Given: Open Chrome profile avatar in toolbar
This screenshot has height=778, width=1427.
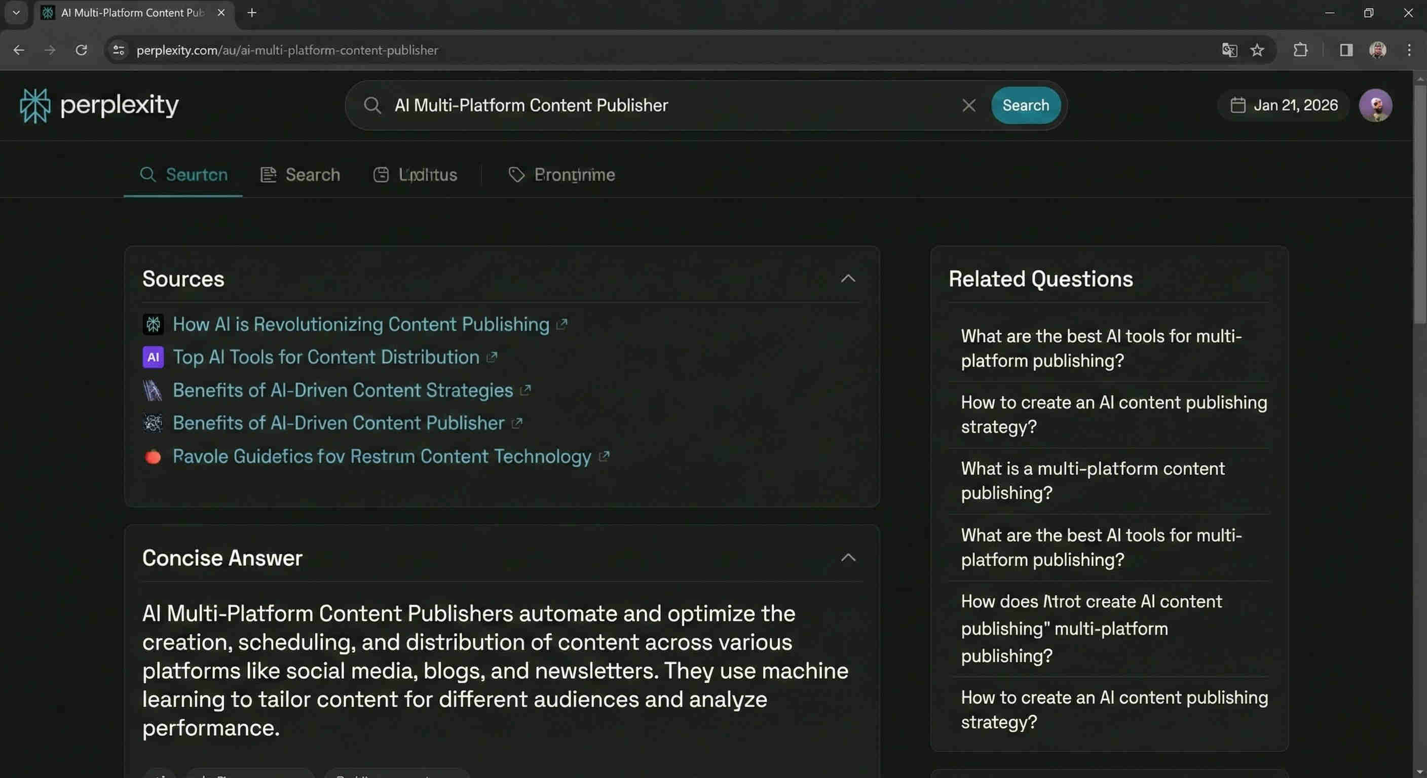Looking at the screenshot, I should pyautogui.click(x=1378, y=50).
